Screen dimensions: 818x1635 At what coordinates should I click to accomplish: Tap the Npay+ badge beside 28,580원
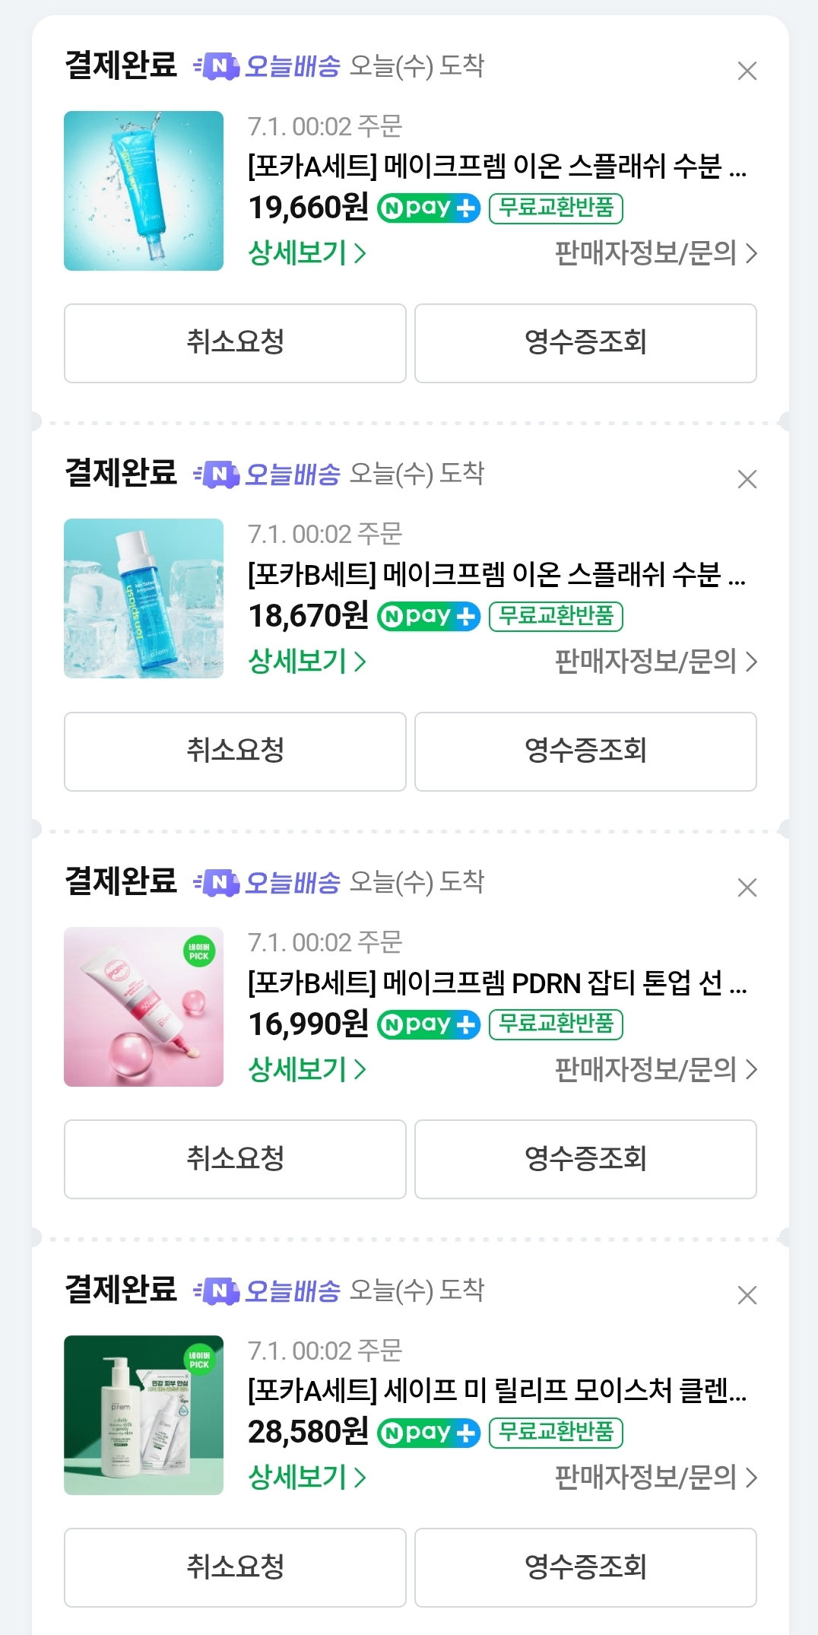click(429, 1433)
